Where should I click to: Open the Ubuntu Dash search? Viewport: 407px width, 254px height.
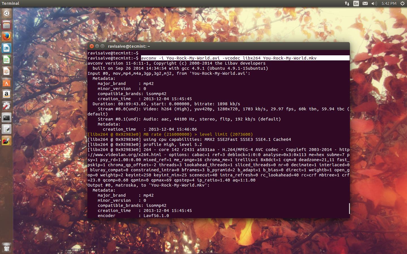(x=7, y=13)
